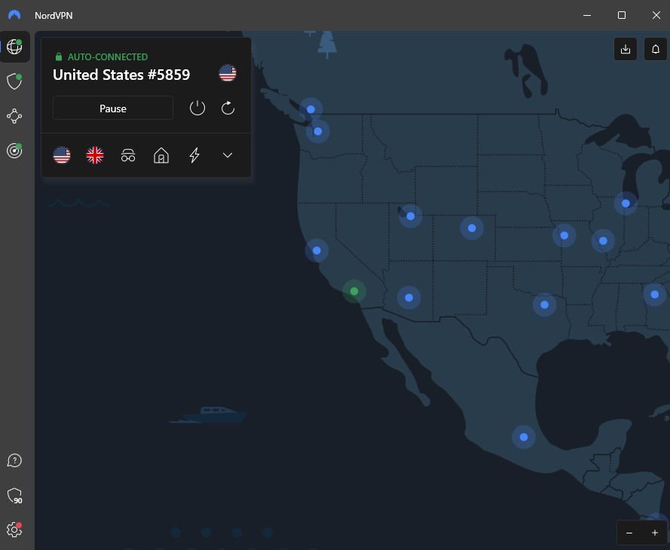Open the notifications bell icon

[656, 49]
